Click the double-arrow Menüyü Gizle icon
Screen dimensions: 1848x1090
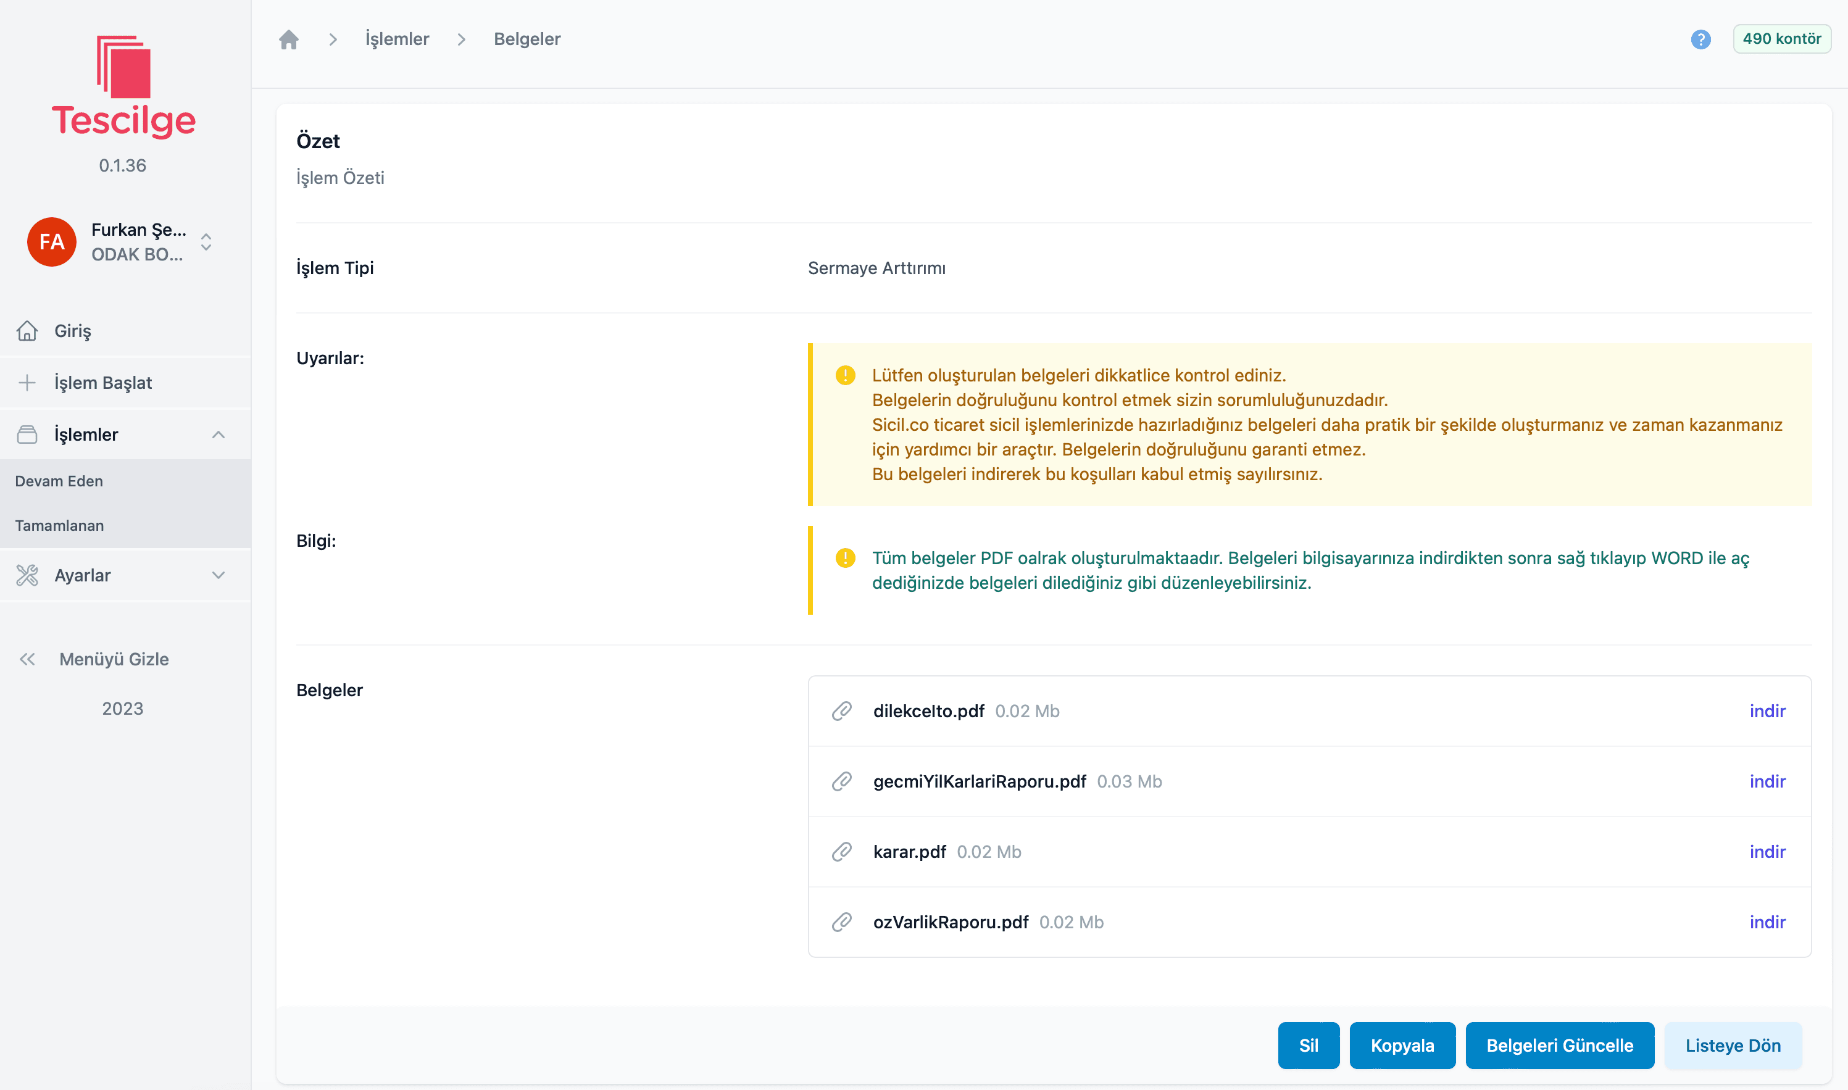pyautogui.click(x=28, y=659)
